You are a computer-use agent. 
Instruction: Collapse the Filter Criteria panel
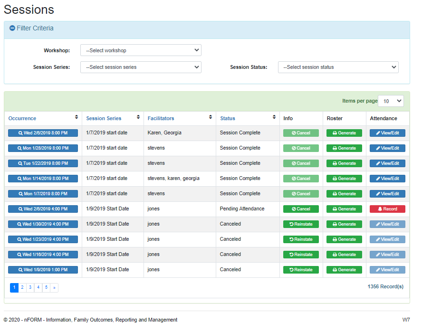point(12,28)
